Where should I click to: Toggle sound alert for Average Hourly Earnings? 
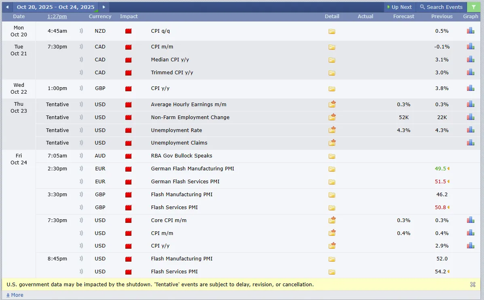click(81, 105)
